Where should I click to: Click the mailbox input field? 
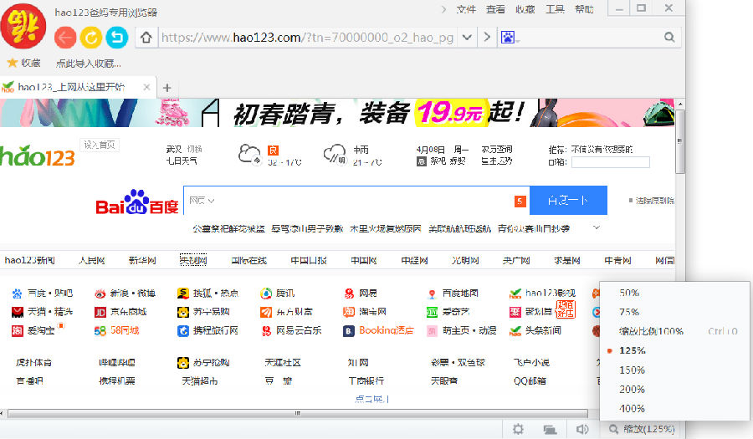[611, 163]
